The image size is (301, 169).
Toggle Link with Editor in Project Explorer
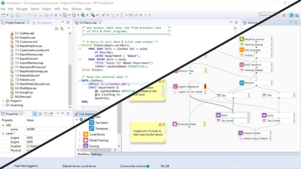pos(62,29)
